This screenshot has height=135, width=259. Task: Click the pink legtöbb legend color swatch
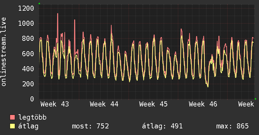(12, 117)
